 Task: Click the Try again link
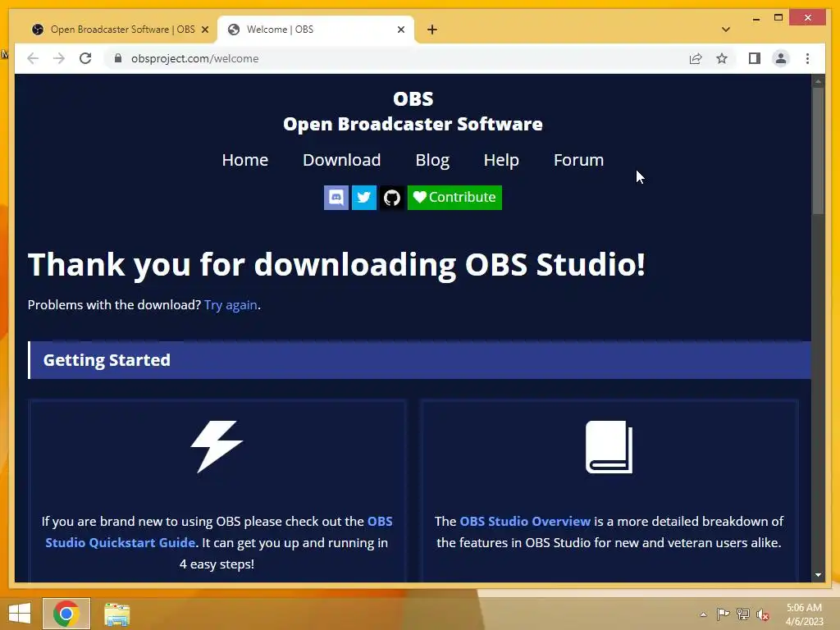tap(231, 305)
